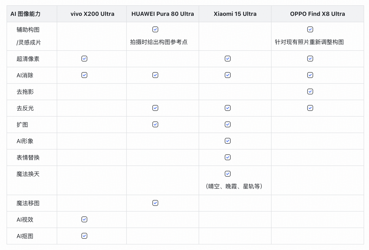Uncheck OPPO Find X8 Ultra 辅助构图 checkbox

310,29
